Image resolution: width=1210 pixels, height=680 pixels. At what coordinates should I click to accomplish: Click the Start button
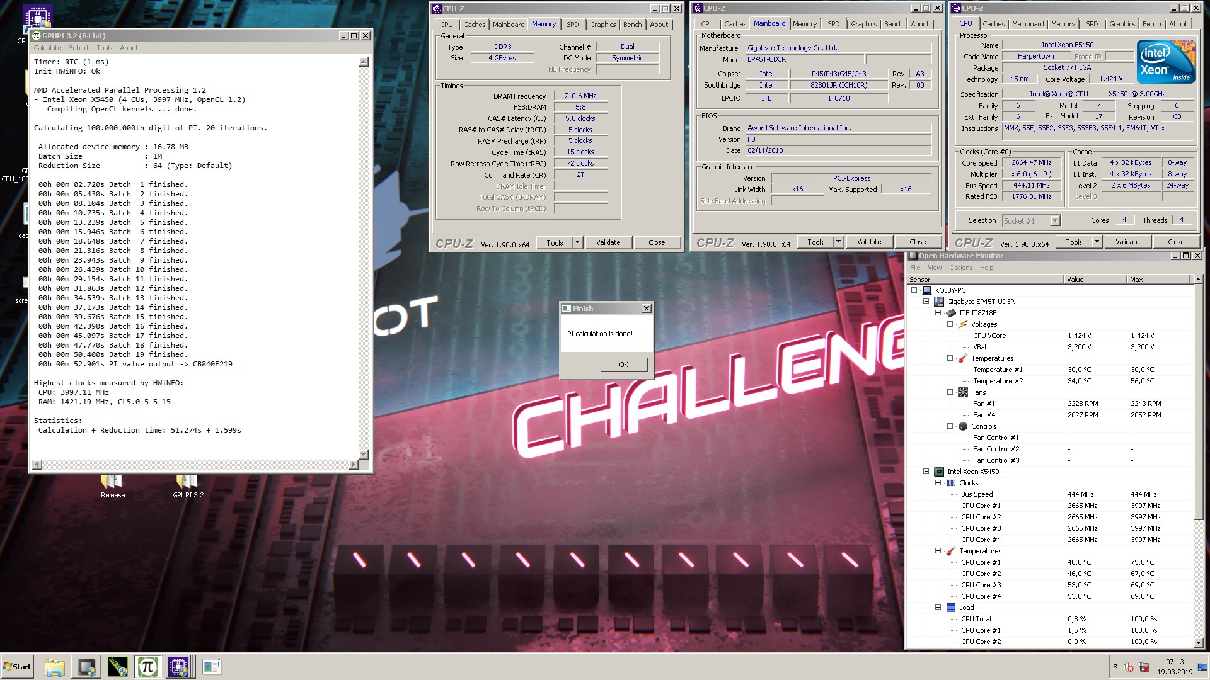[x=17, y=667]
